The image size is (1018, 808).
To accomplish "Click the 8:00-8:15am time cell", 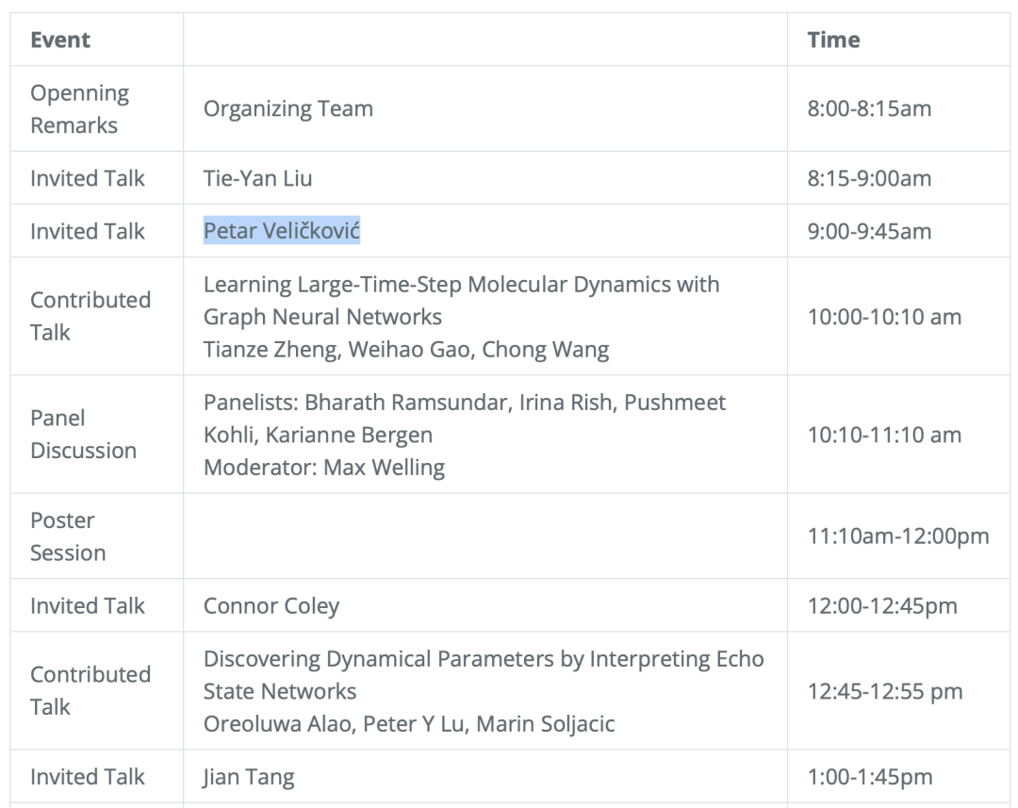I will pos(868,109).
